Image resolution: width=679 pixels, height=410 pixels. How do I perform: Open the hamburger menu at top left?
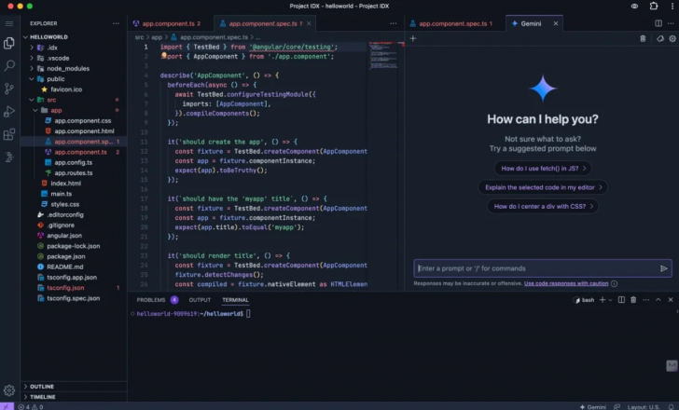pyautogui.click(x=9, y=23)
